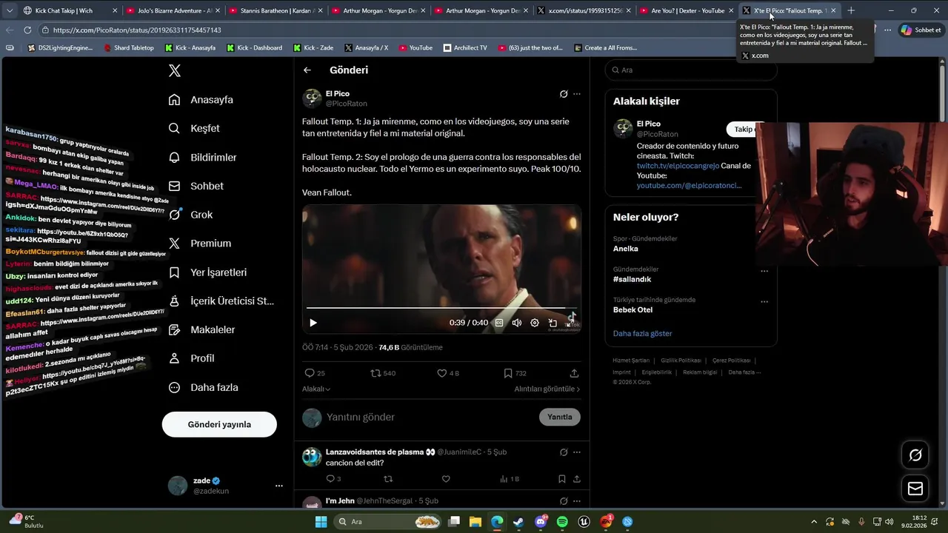Open Alıntıları görüntüle link
948x533 pixels.
[547, 389]
